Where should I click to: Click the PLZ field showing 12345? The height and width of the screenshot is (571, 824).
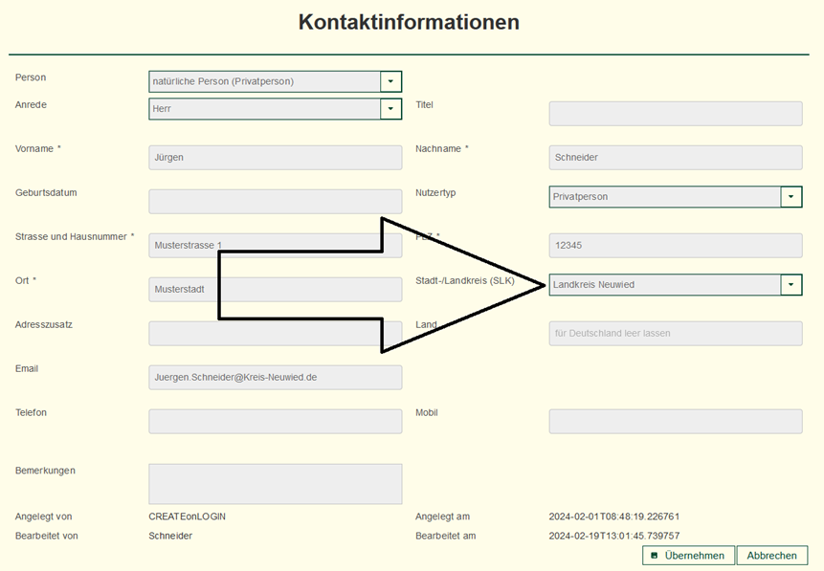point(675,246)
